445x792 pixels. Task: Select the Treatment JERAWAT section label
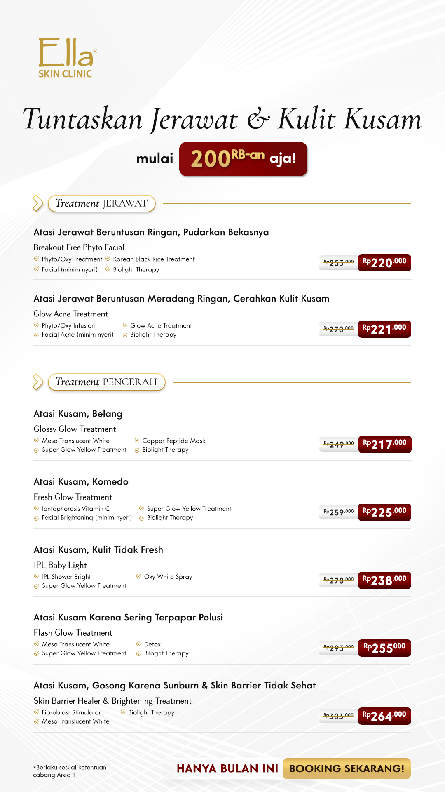(x=101, y=203)
